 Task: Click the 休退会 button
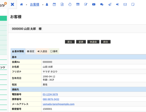click(x=93, y=42)
